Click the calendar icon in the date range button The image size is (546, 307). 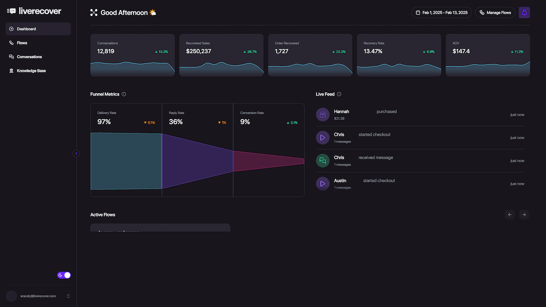[x=419, y=12]
